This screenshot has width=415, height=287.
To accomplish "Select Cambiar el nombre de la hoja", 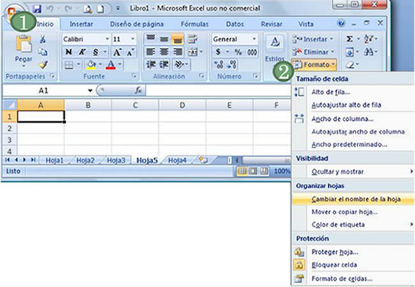I will click(356, 199).
